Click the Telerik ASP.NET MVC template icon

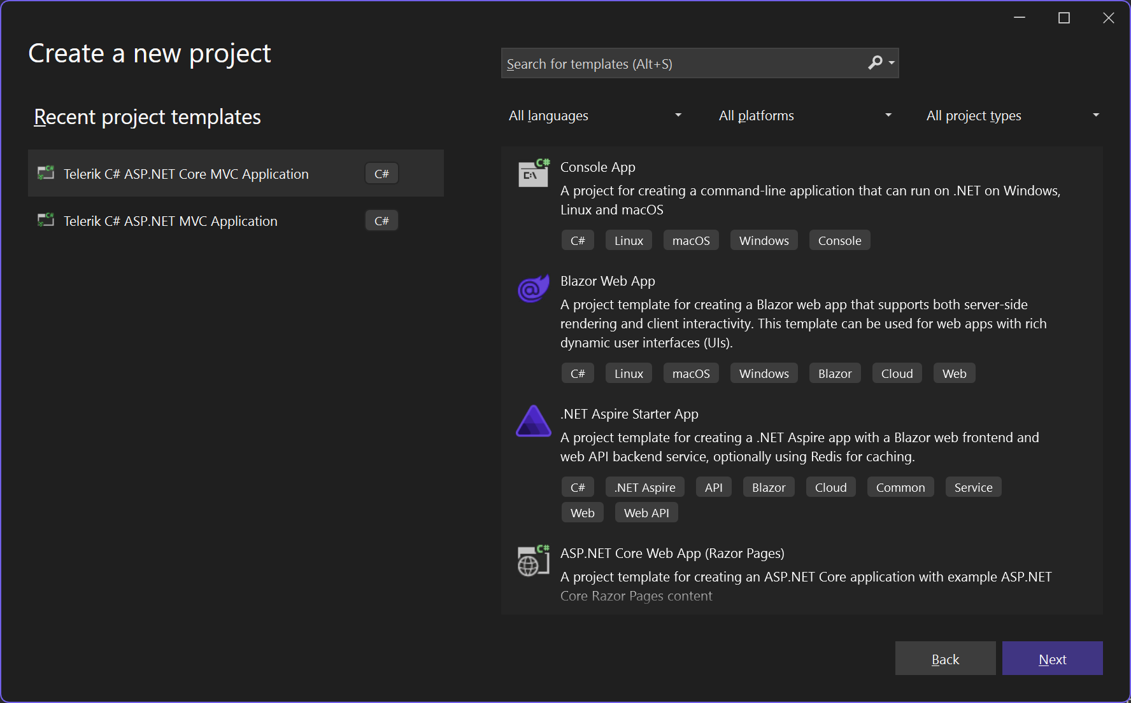[x=46, y=220]
